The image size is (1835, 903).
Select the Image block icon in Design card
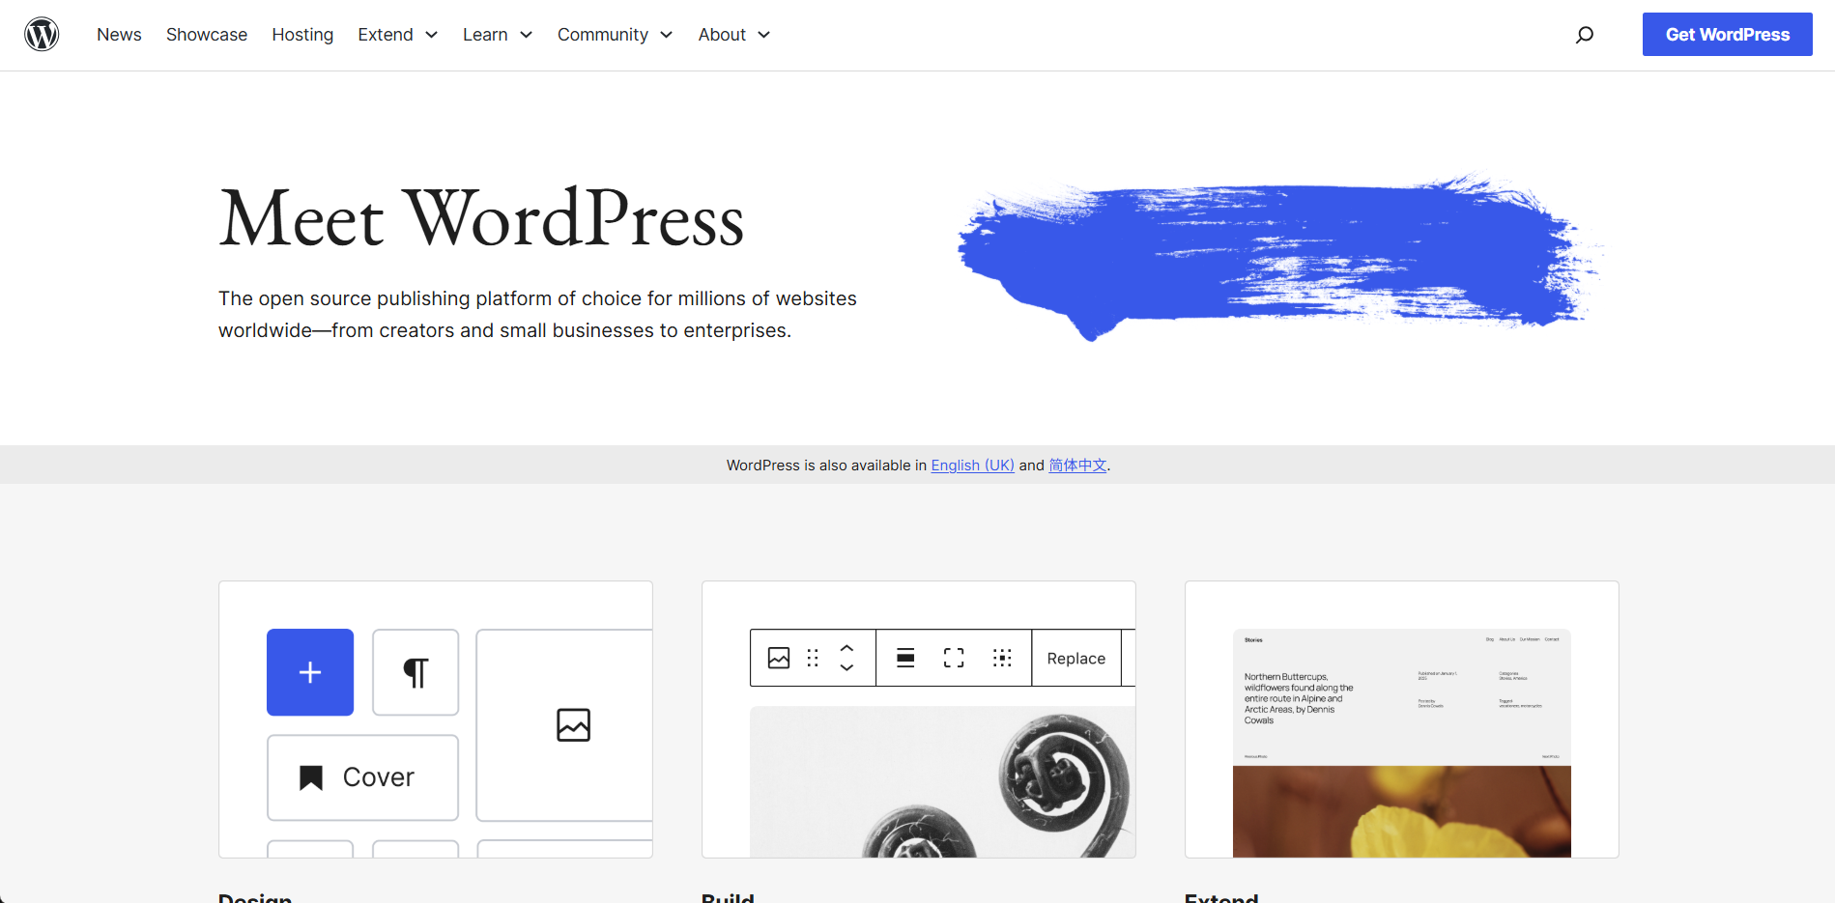(x=574, y=725)
